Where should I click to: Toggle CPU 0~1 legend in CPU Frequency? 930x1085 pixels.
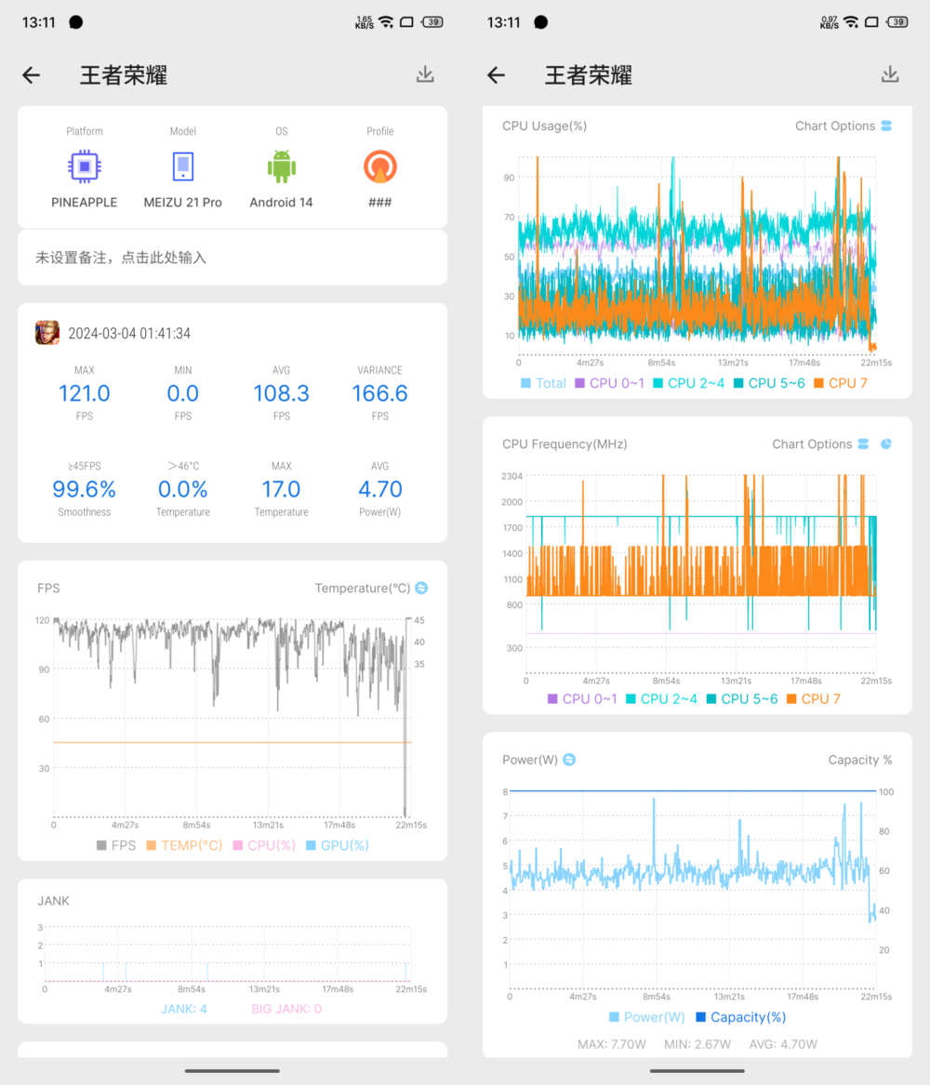click(x=582, y=699)
